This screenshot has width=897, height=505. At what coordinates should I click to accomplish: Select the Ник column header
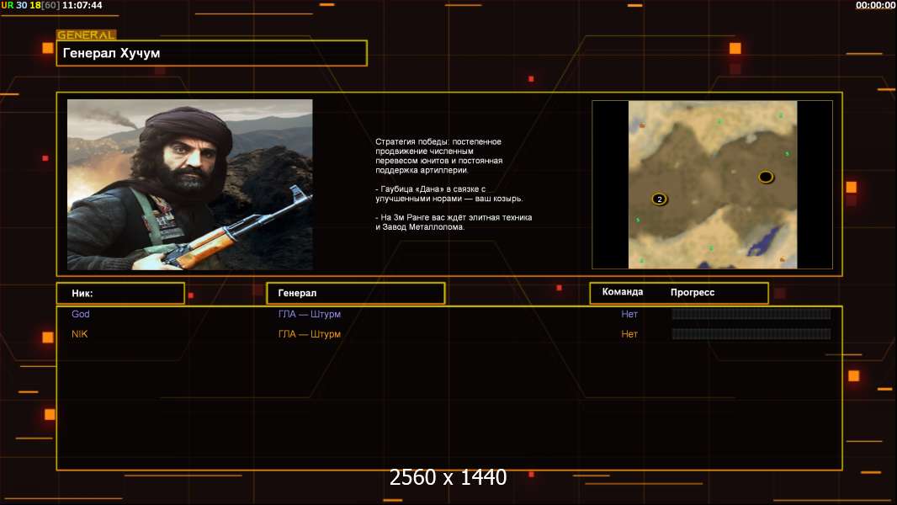(x=120, y=293)
